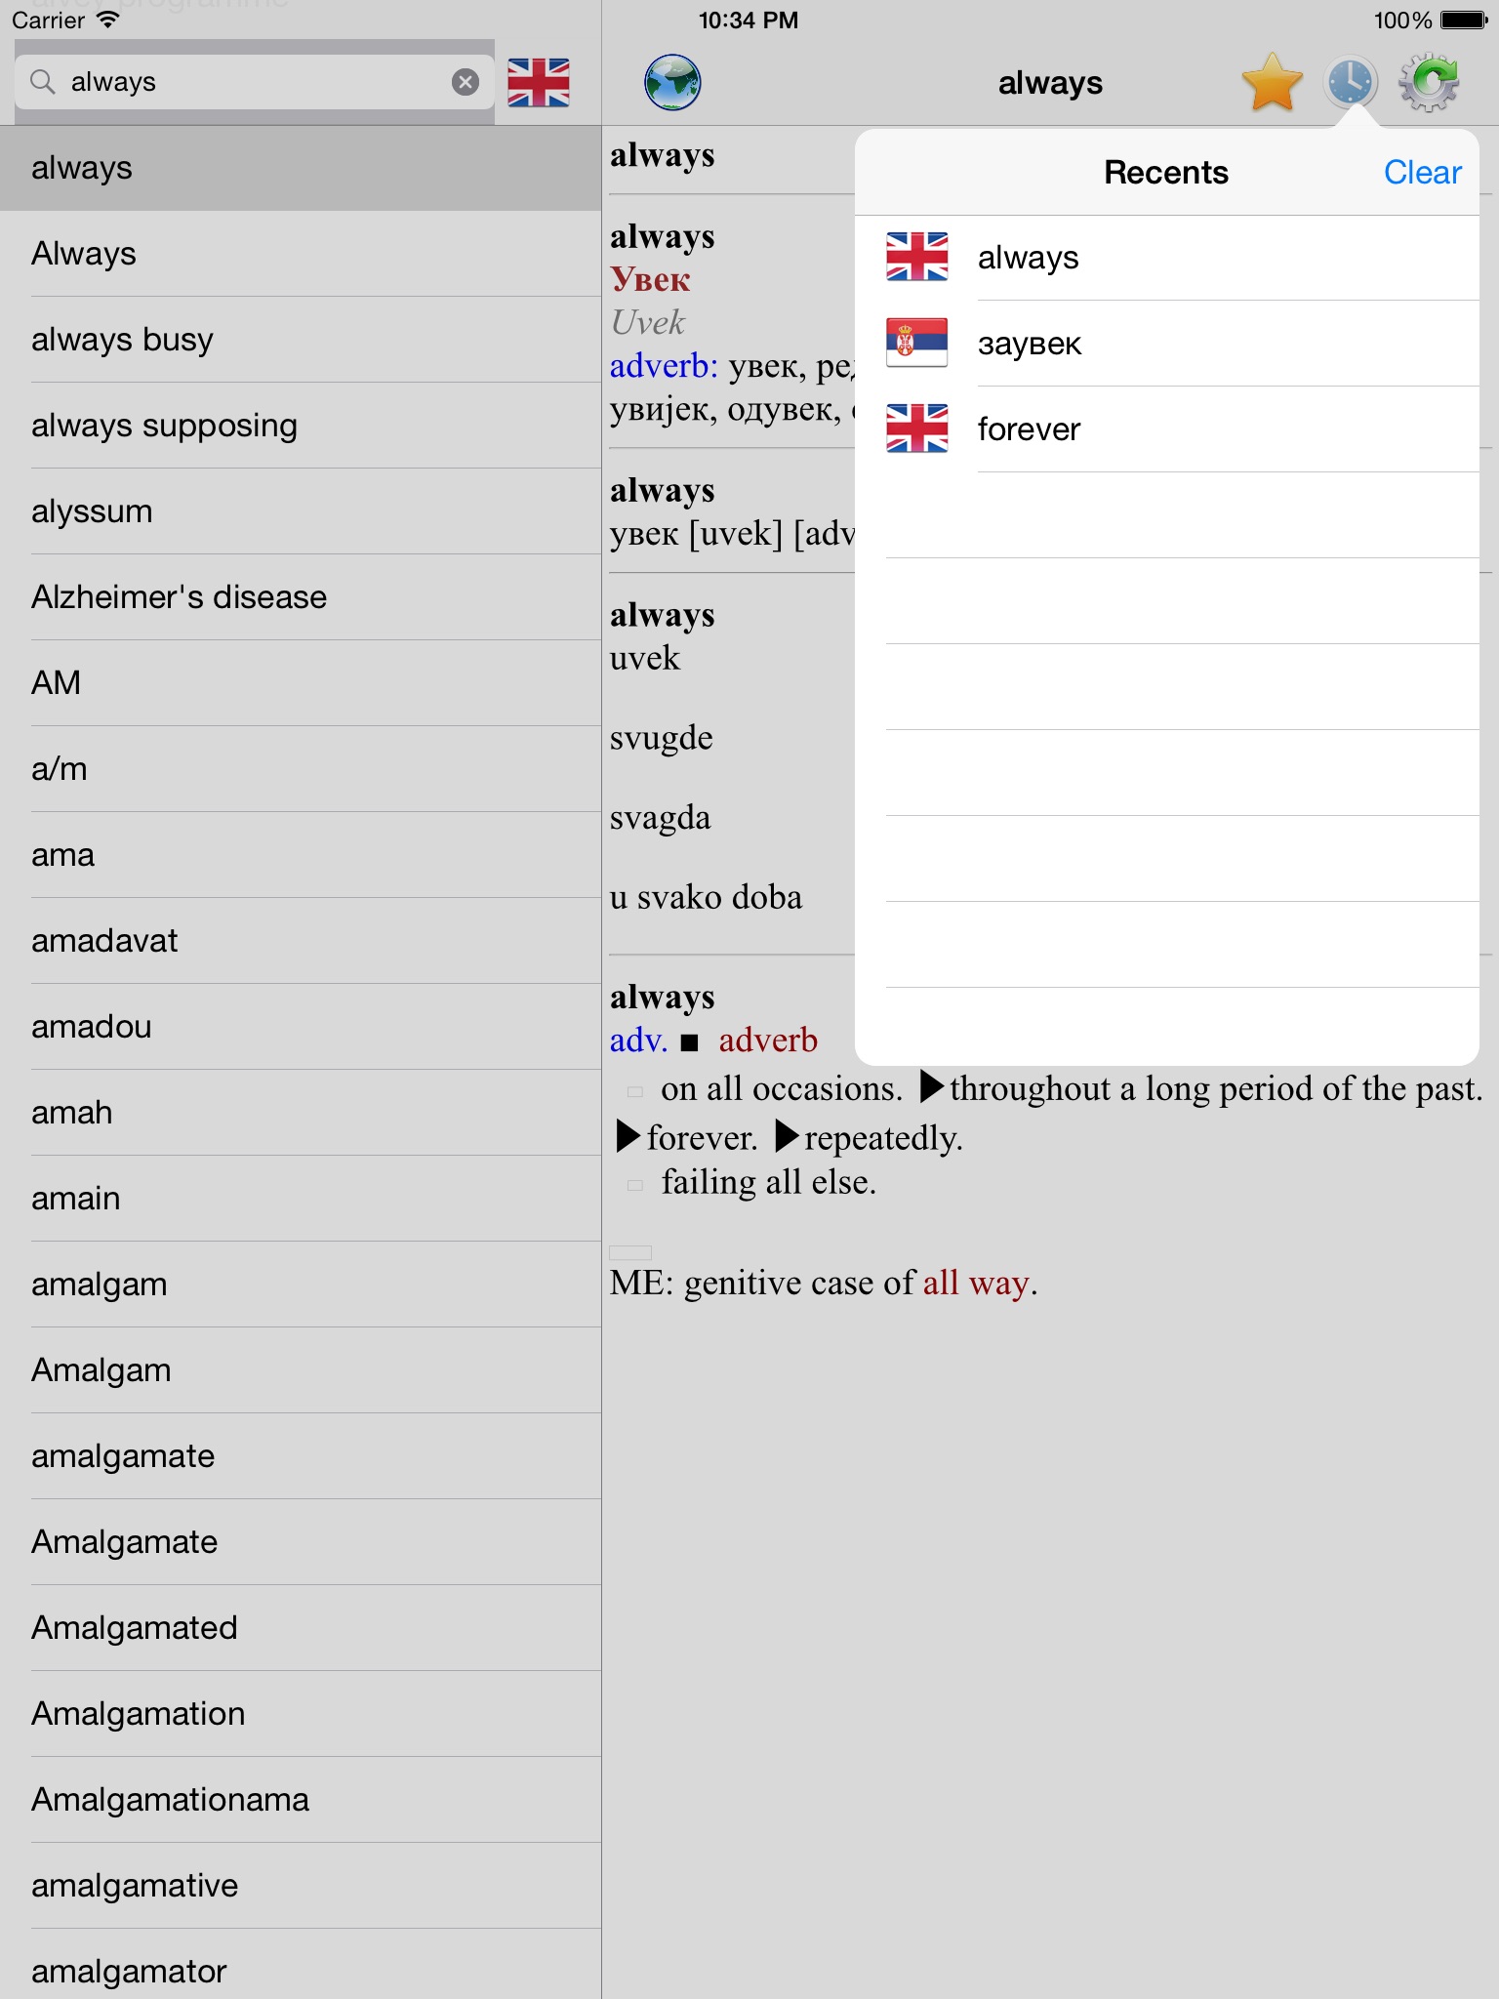Click the Recents popover title
This screenshot has height=1999, width=1499.
coord(1166,172)
